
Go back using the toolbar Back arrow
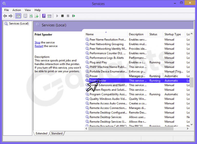tap(5, 16)
